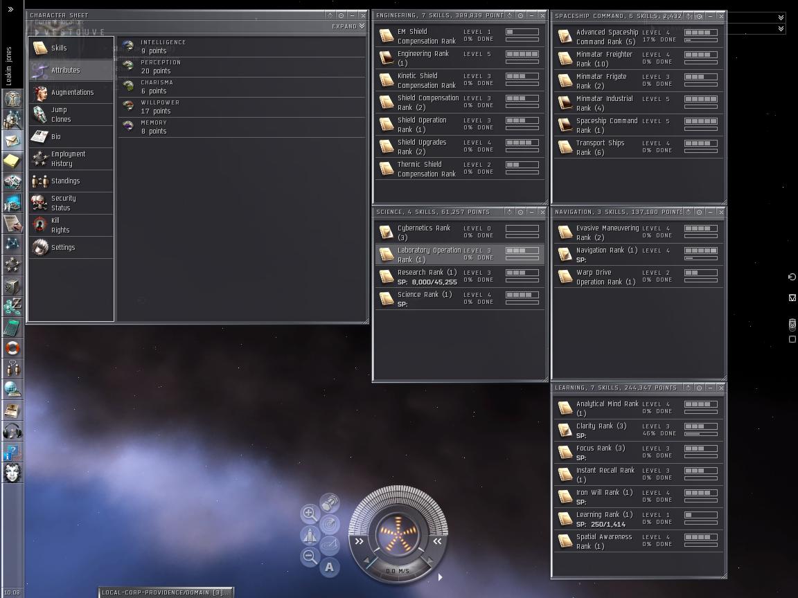Open the Bio section
798x598 pixels.
click(71, 137)
